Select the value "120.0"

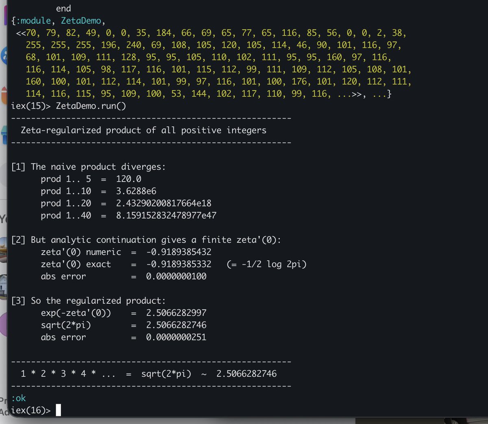click(x=129, y=179)
